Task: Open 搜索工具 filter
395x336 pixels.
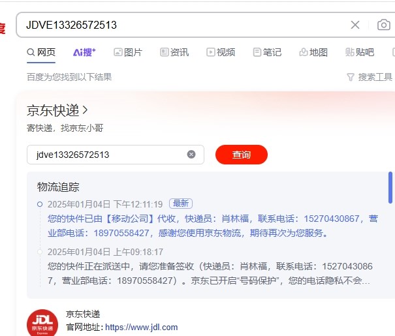Action: 370,77
